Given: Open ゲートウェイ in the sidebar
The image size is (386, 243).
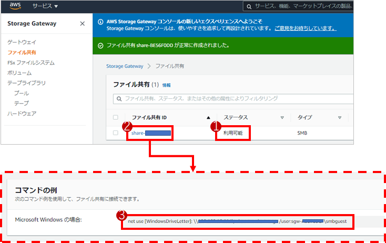Looking at the screenshot, I should coord(22,42).
